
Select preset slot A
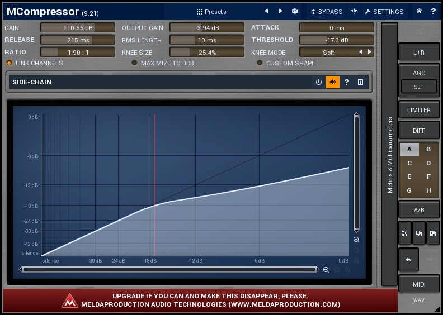(409, 150)
